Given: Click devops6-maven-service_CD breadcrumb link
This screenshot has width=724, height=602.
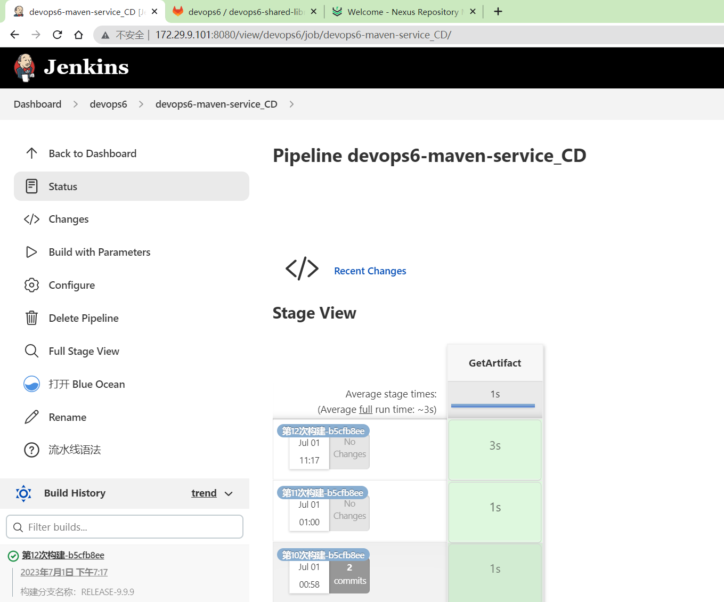Looking at the screenshot, I should [x=216, y=104].
